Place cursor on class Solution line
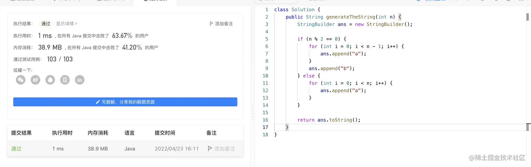Screen dimensions: 531x167 coord(297,9)
